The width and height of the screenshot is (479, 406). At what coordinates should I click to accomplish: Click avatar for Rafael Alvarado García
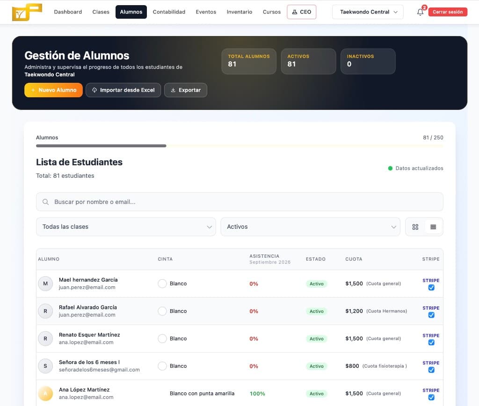coord(45,311)
